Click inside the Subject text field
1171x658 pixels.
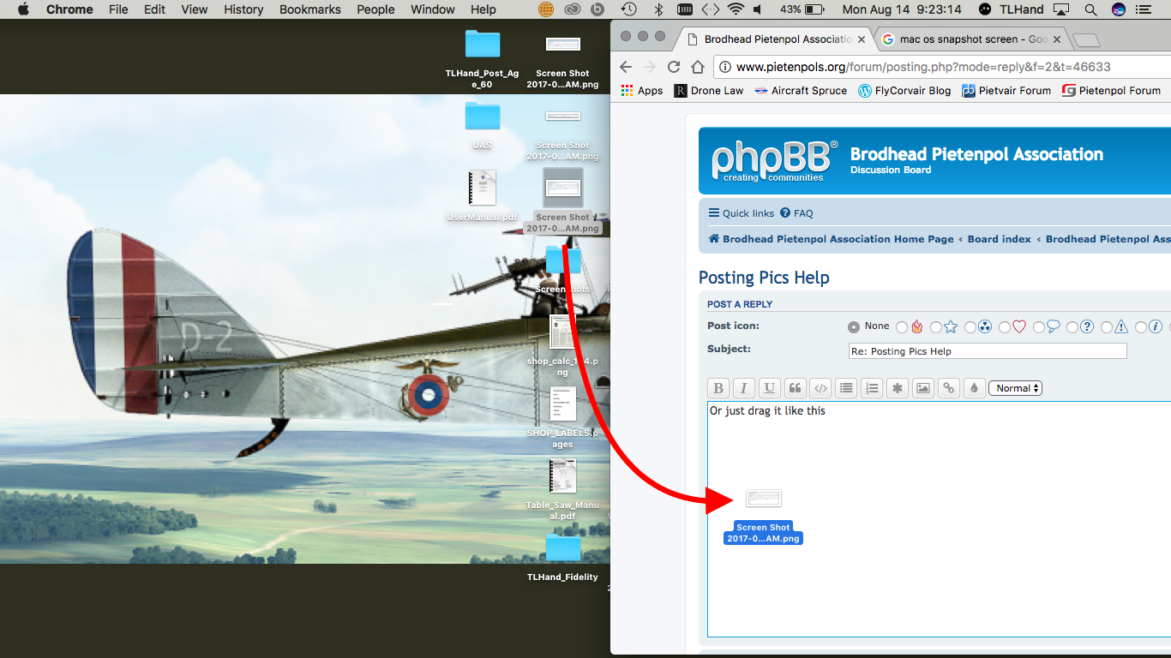pyautogui.click(x=987, y=351)
